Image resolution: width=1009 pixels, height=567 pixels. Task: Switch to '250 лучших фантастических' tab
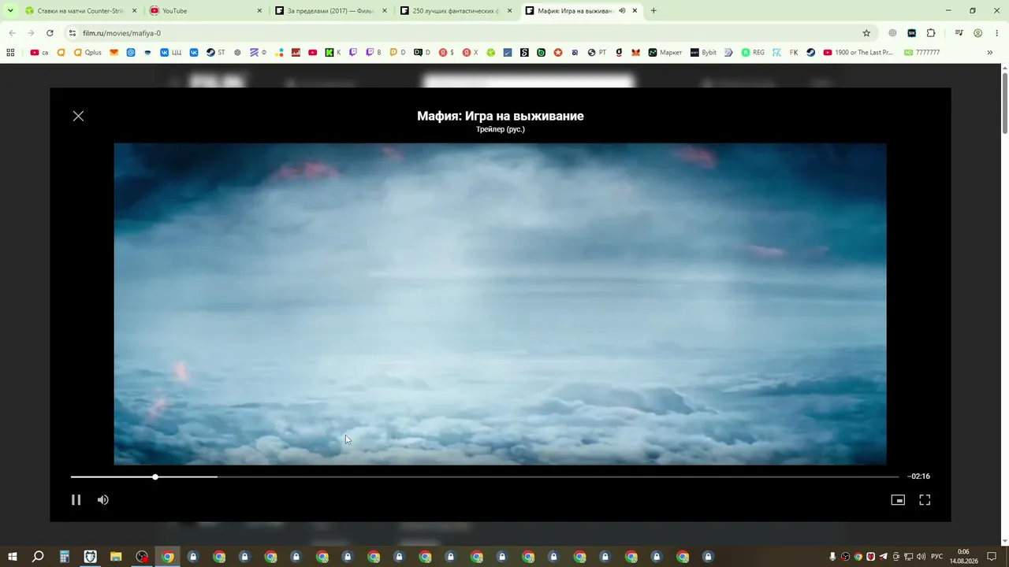click(x=456, y=11)
